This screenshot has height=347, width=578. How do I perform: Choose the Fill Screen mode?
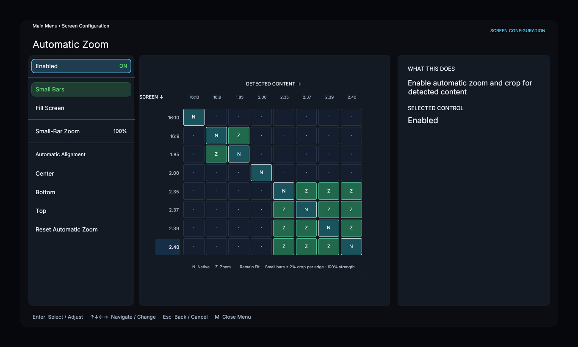pos(81,108)
